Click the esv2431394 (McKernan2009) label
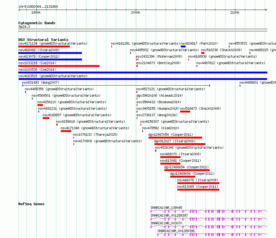The image size is (276, 238). tap(159, 56)
